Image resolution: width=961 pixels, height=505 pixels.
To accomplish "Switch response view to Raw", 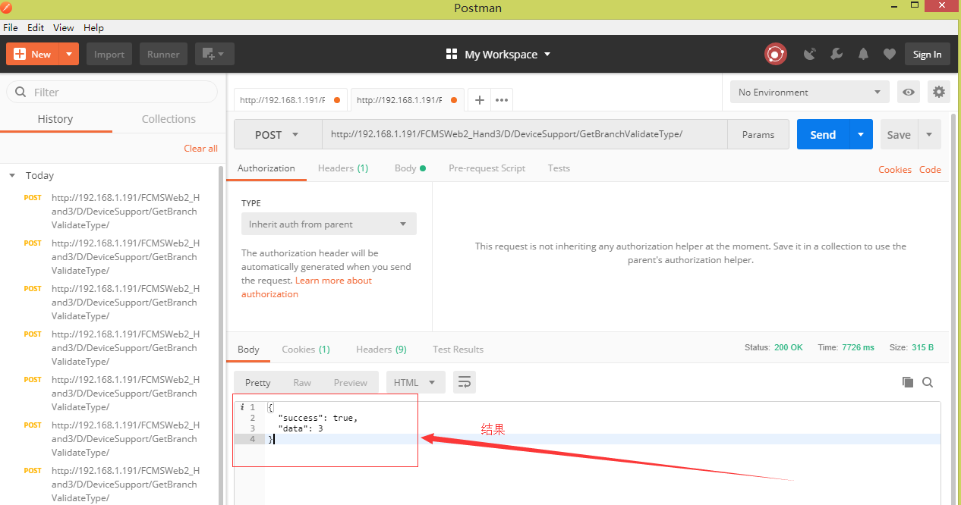I will click(302, 382).
